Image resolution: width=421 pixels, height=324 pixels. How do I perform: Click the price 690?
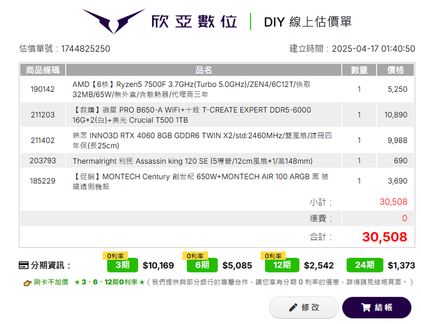point(400,161)
